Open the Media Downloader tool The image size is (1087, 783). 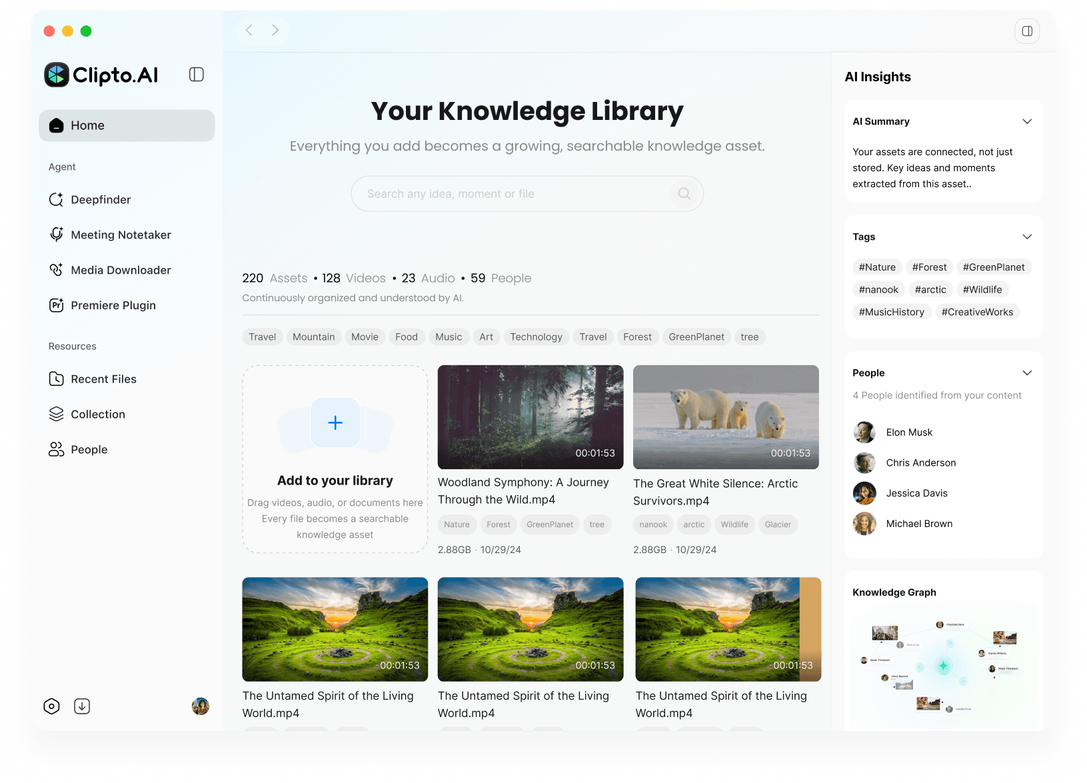[120, 270]
